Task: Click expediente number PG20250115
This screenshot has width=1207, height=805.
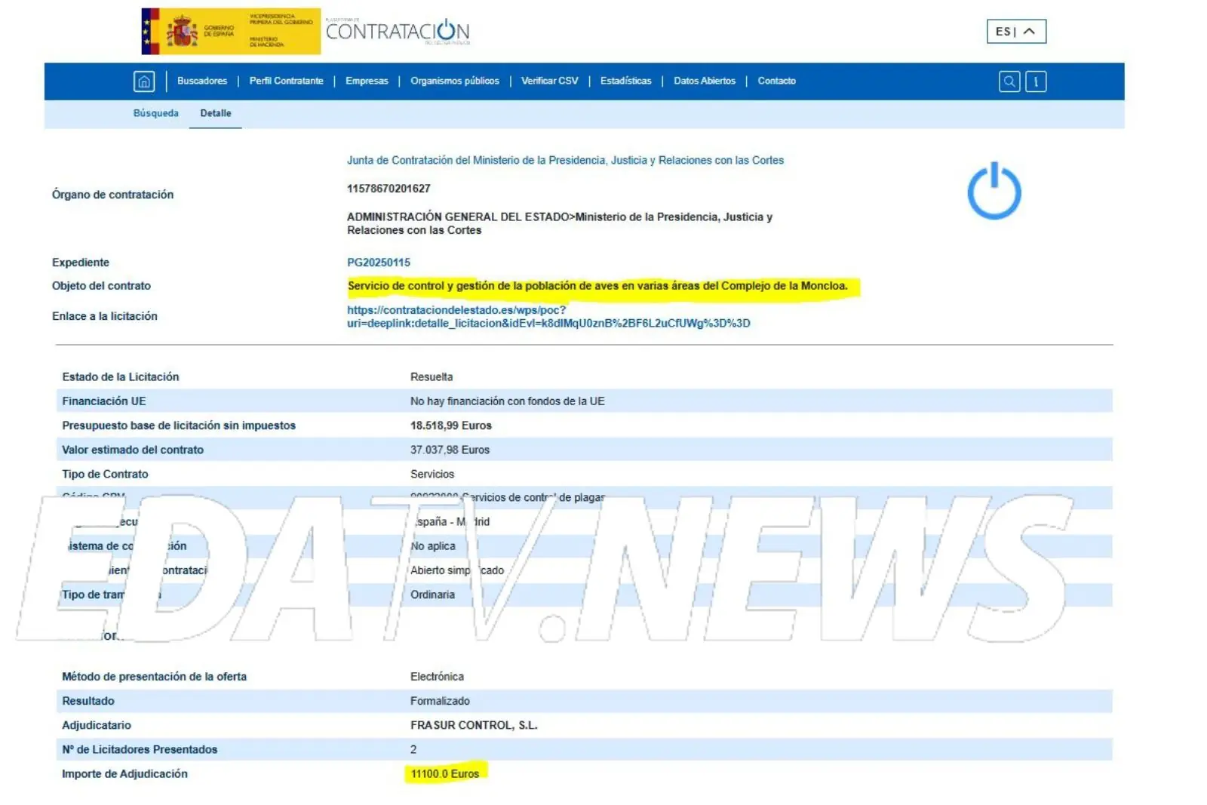Action: pyautogui.click(x=379, y=263)
